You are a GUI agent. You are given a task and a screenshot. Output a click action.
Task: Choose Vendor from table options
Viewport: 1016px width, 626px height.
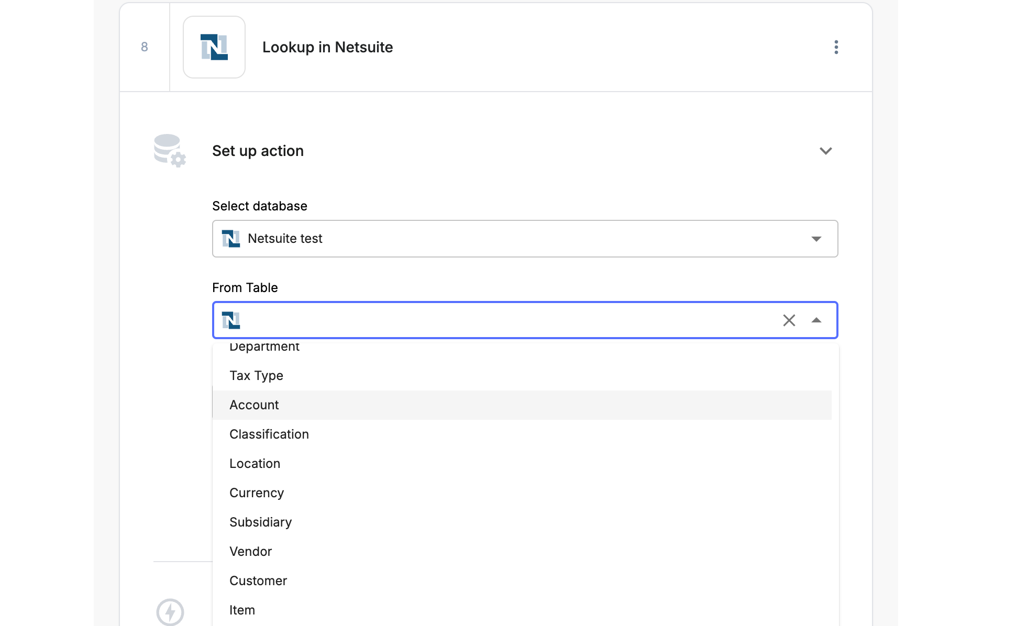250,552
